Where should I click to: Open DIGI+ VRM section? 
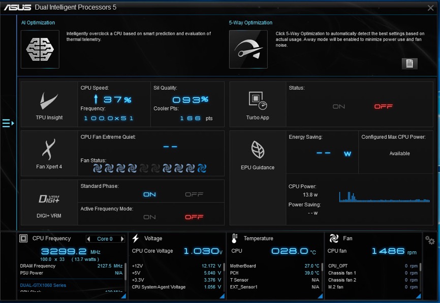point(49,203)
